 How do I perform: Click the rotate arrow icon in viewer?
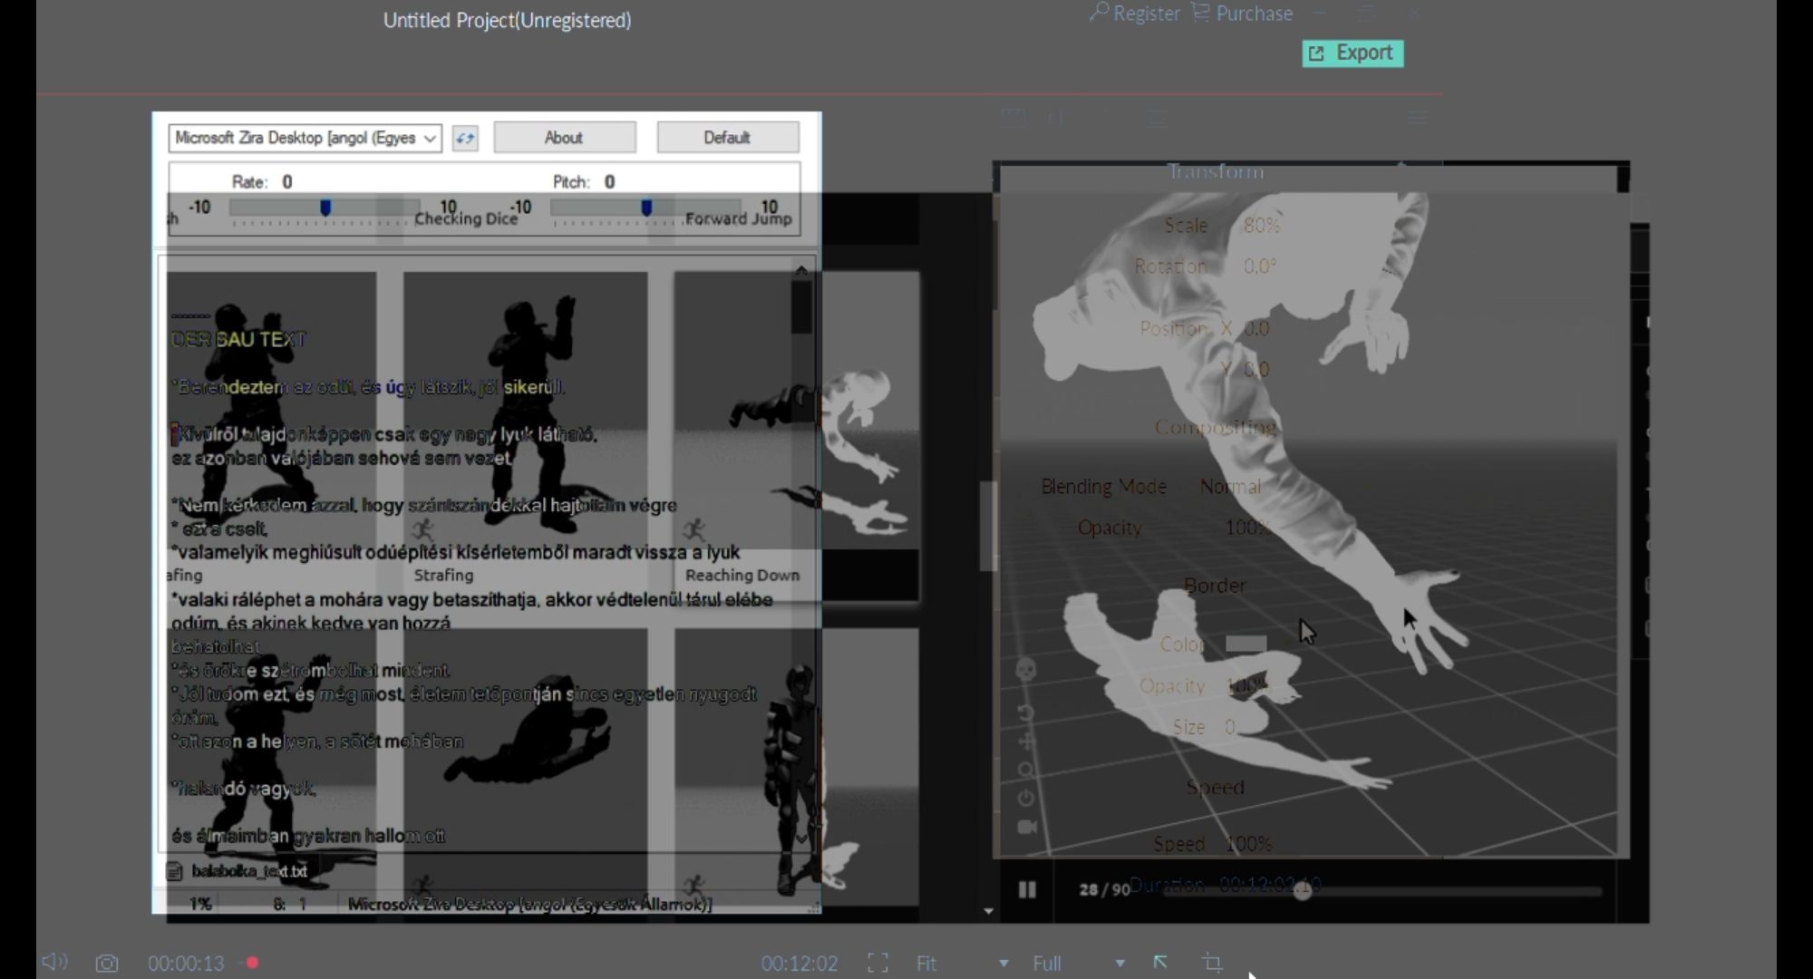[1026, 713]
